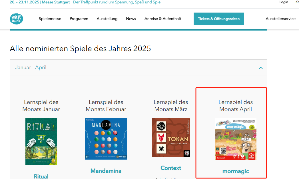Image resolution: width=299 pixels, height=179 pixels.
Task: Navigate to Anreise & Aufenthalt
Action: pos(163,19)
